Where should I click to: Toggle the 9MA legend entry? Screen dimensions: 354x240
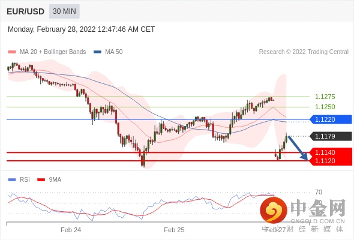click(x=49, y=180)
